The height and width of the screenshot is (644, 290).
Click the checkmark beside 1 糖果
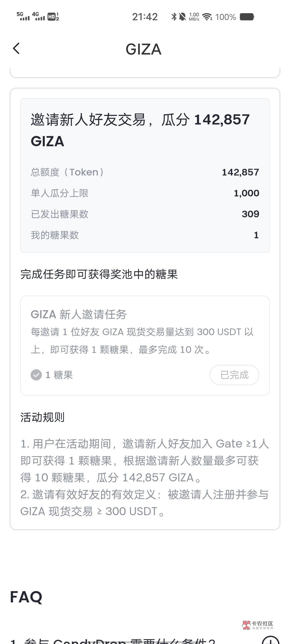[36, 375]
